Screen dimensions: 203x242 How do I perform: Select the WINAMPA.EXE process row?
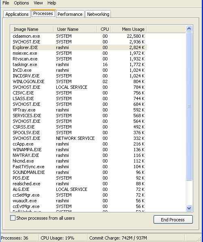coord(79,150)
